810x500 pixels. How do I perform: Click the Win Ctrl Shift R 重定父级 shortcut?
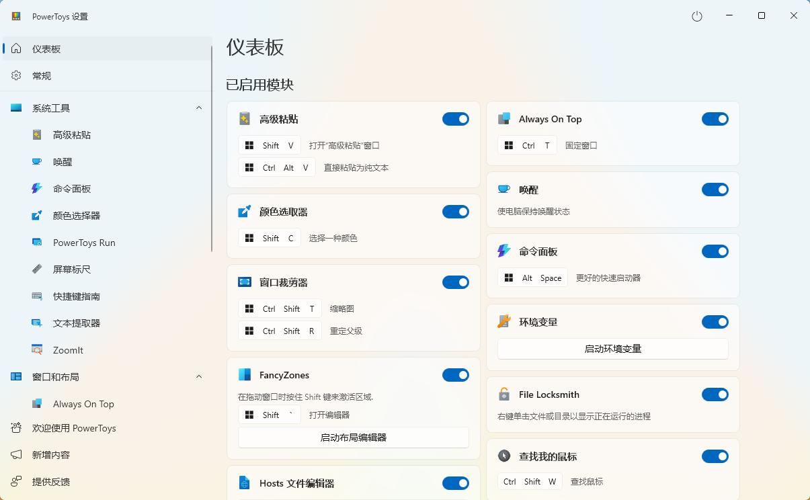pos(280,331)
